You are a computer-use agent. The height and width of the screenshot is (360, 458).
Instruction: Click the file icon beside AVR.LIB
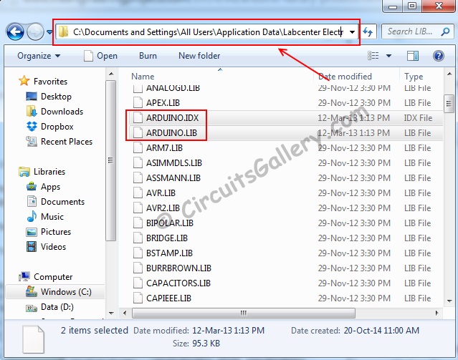[138, 193]
